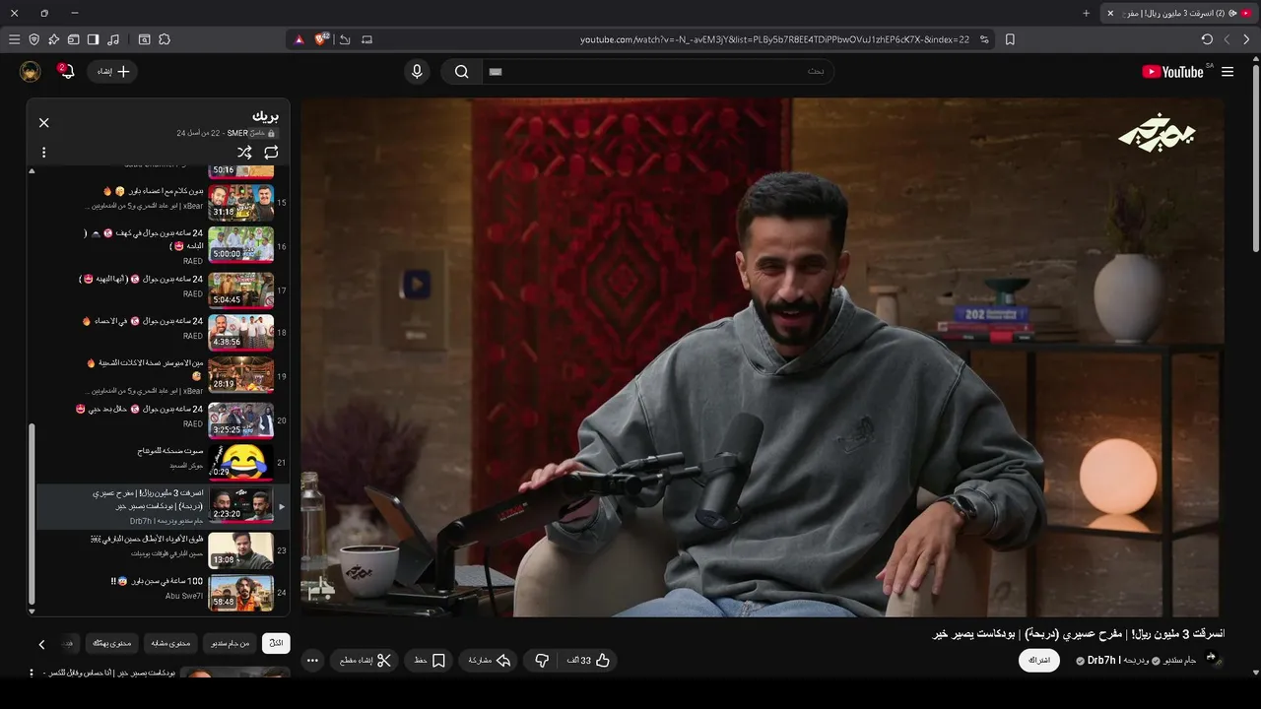Click the share page arrow icon in address bar
Image resolution: width=1261 pixels, height=709 pixels.
tap(345, 39)
